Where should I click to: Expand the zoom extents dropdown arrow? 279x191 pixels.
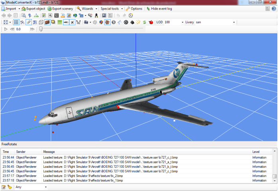click(x=10, y=22)
